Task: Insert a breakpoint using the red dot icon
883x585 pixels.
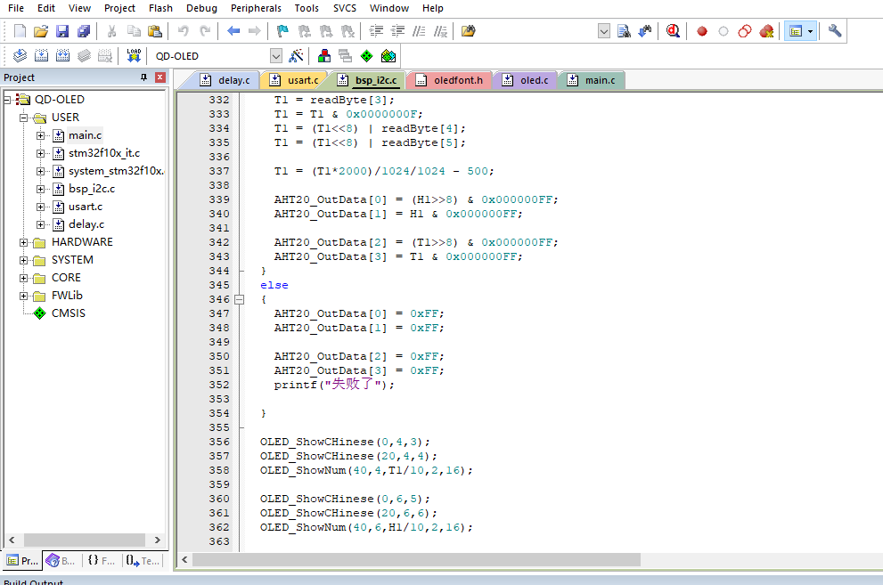Action: (x=701, y=30)
